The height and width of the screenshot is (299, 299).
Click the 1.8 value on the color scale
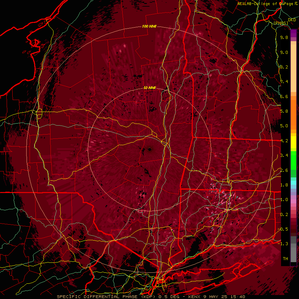284,185
